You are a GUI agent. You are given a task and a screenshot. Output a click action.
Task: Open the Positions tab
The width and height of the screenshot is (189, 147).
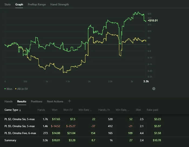point(36,102)
